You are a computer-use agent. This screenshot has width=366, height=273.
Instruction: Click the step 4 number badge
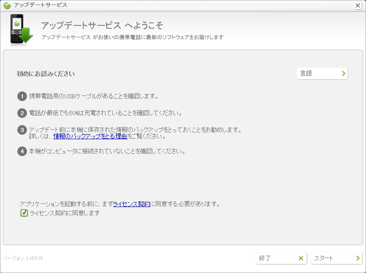tap(22, 151)
